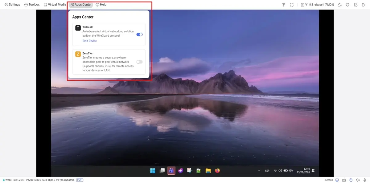Screen dimensions: 370x183
Task: Enable the ZeroTier toggle switch
Action: click(x=139, y=62)
